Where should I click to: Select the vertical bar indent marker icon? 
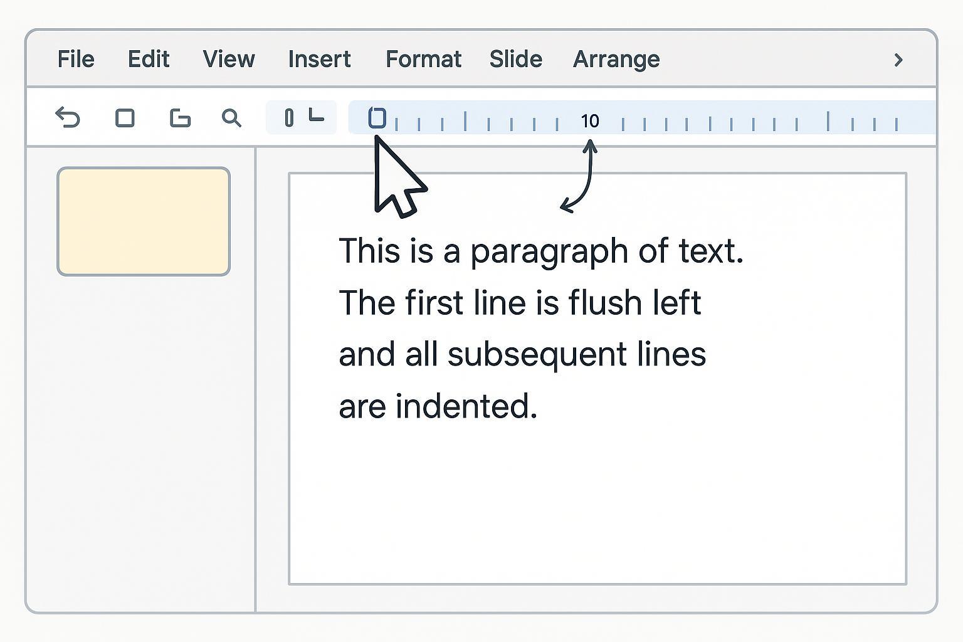point(289,117)
